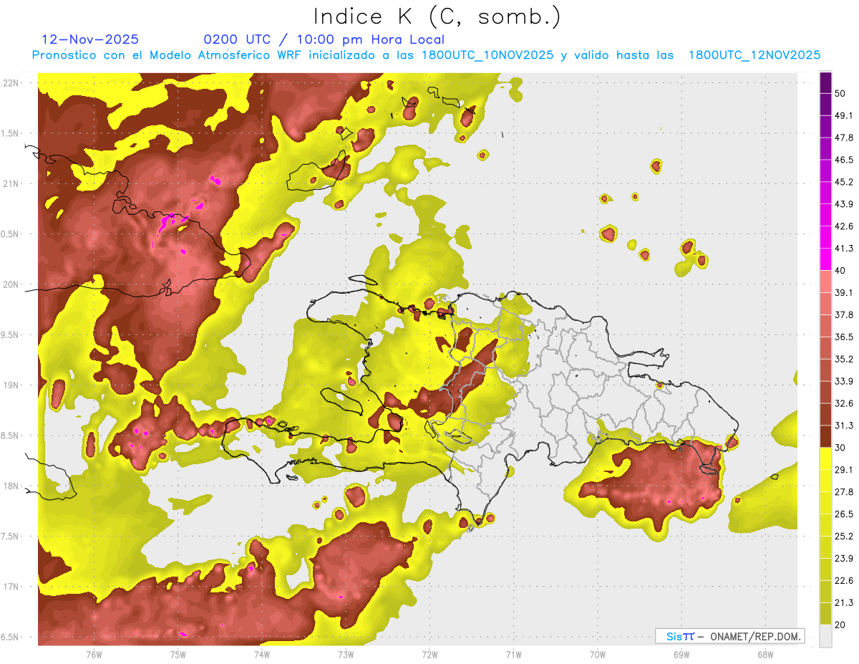Click the colorbar value '37.8'
The image size is (859, 664).
coord(843,315)
